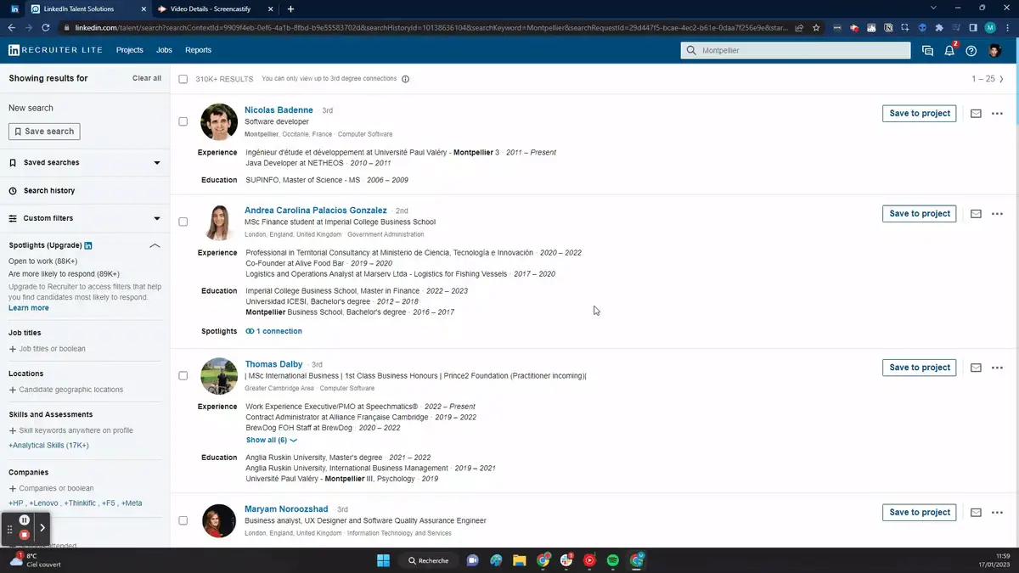Screen dimensions: 1019x573
Task: Tick the select-all results checkbox
Action: pyautogui.click(x=183, y=79)
